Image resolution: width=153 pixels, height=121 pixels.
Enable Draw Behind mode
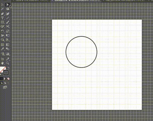point(5,82)
